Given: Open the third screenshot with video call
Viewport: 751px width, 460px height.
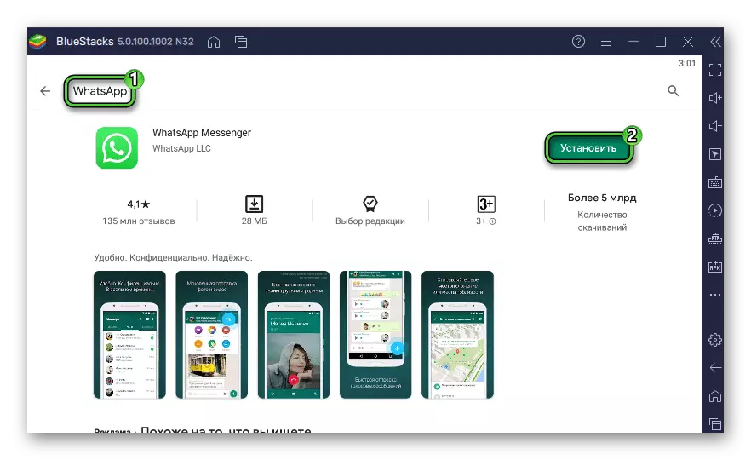Looking at the screenshot, I should (x=294, y=335).
